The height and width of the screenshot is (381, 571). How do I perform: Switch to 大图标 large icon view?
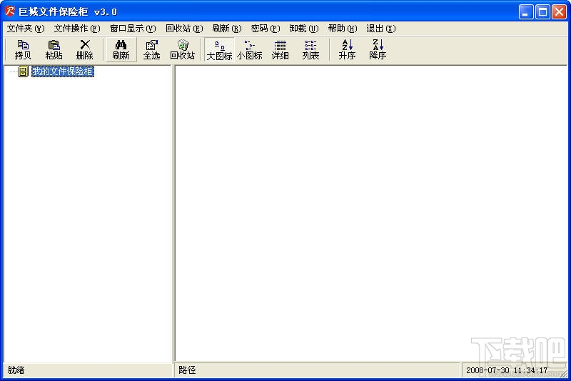[219, 49]
